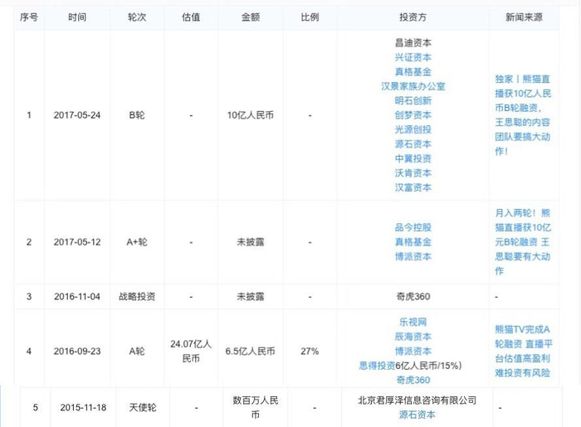Image resolution: width=581 pixels, height=427 pixels.
Task: Click the 金额 column header
Action: pos(251,17)
